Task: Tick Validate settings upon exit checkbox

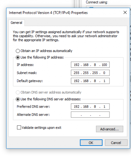Action: coord(19,128)
